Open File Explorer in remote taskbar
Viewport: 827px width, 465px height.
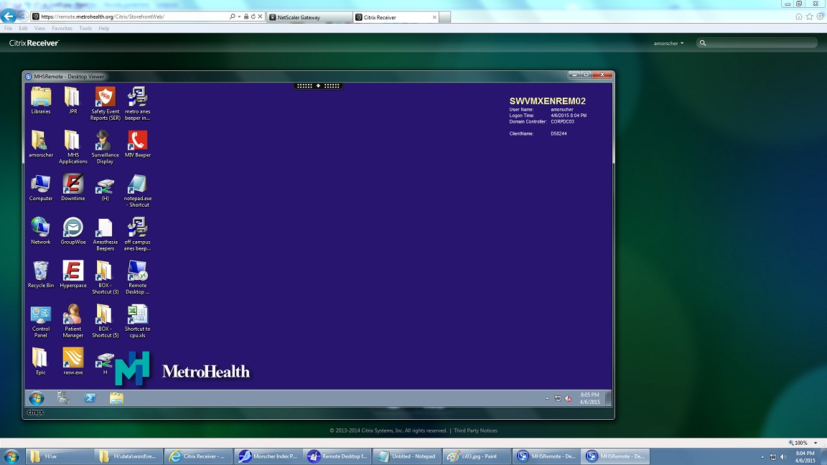click(116, 398)
